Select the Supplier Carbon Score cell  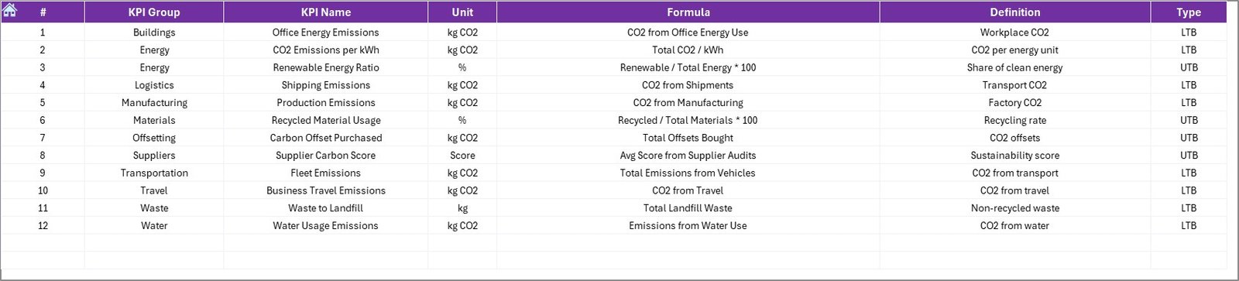click(x=326, y=156)
